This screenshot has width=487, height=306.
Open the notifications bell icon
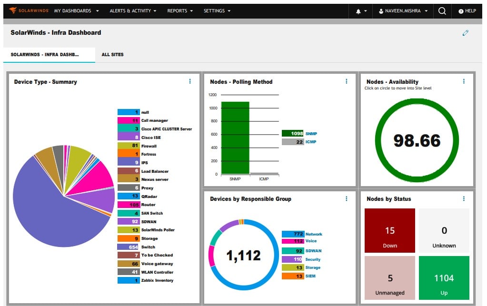coord(358,11)
